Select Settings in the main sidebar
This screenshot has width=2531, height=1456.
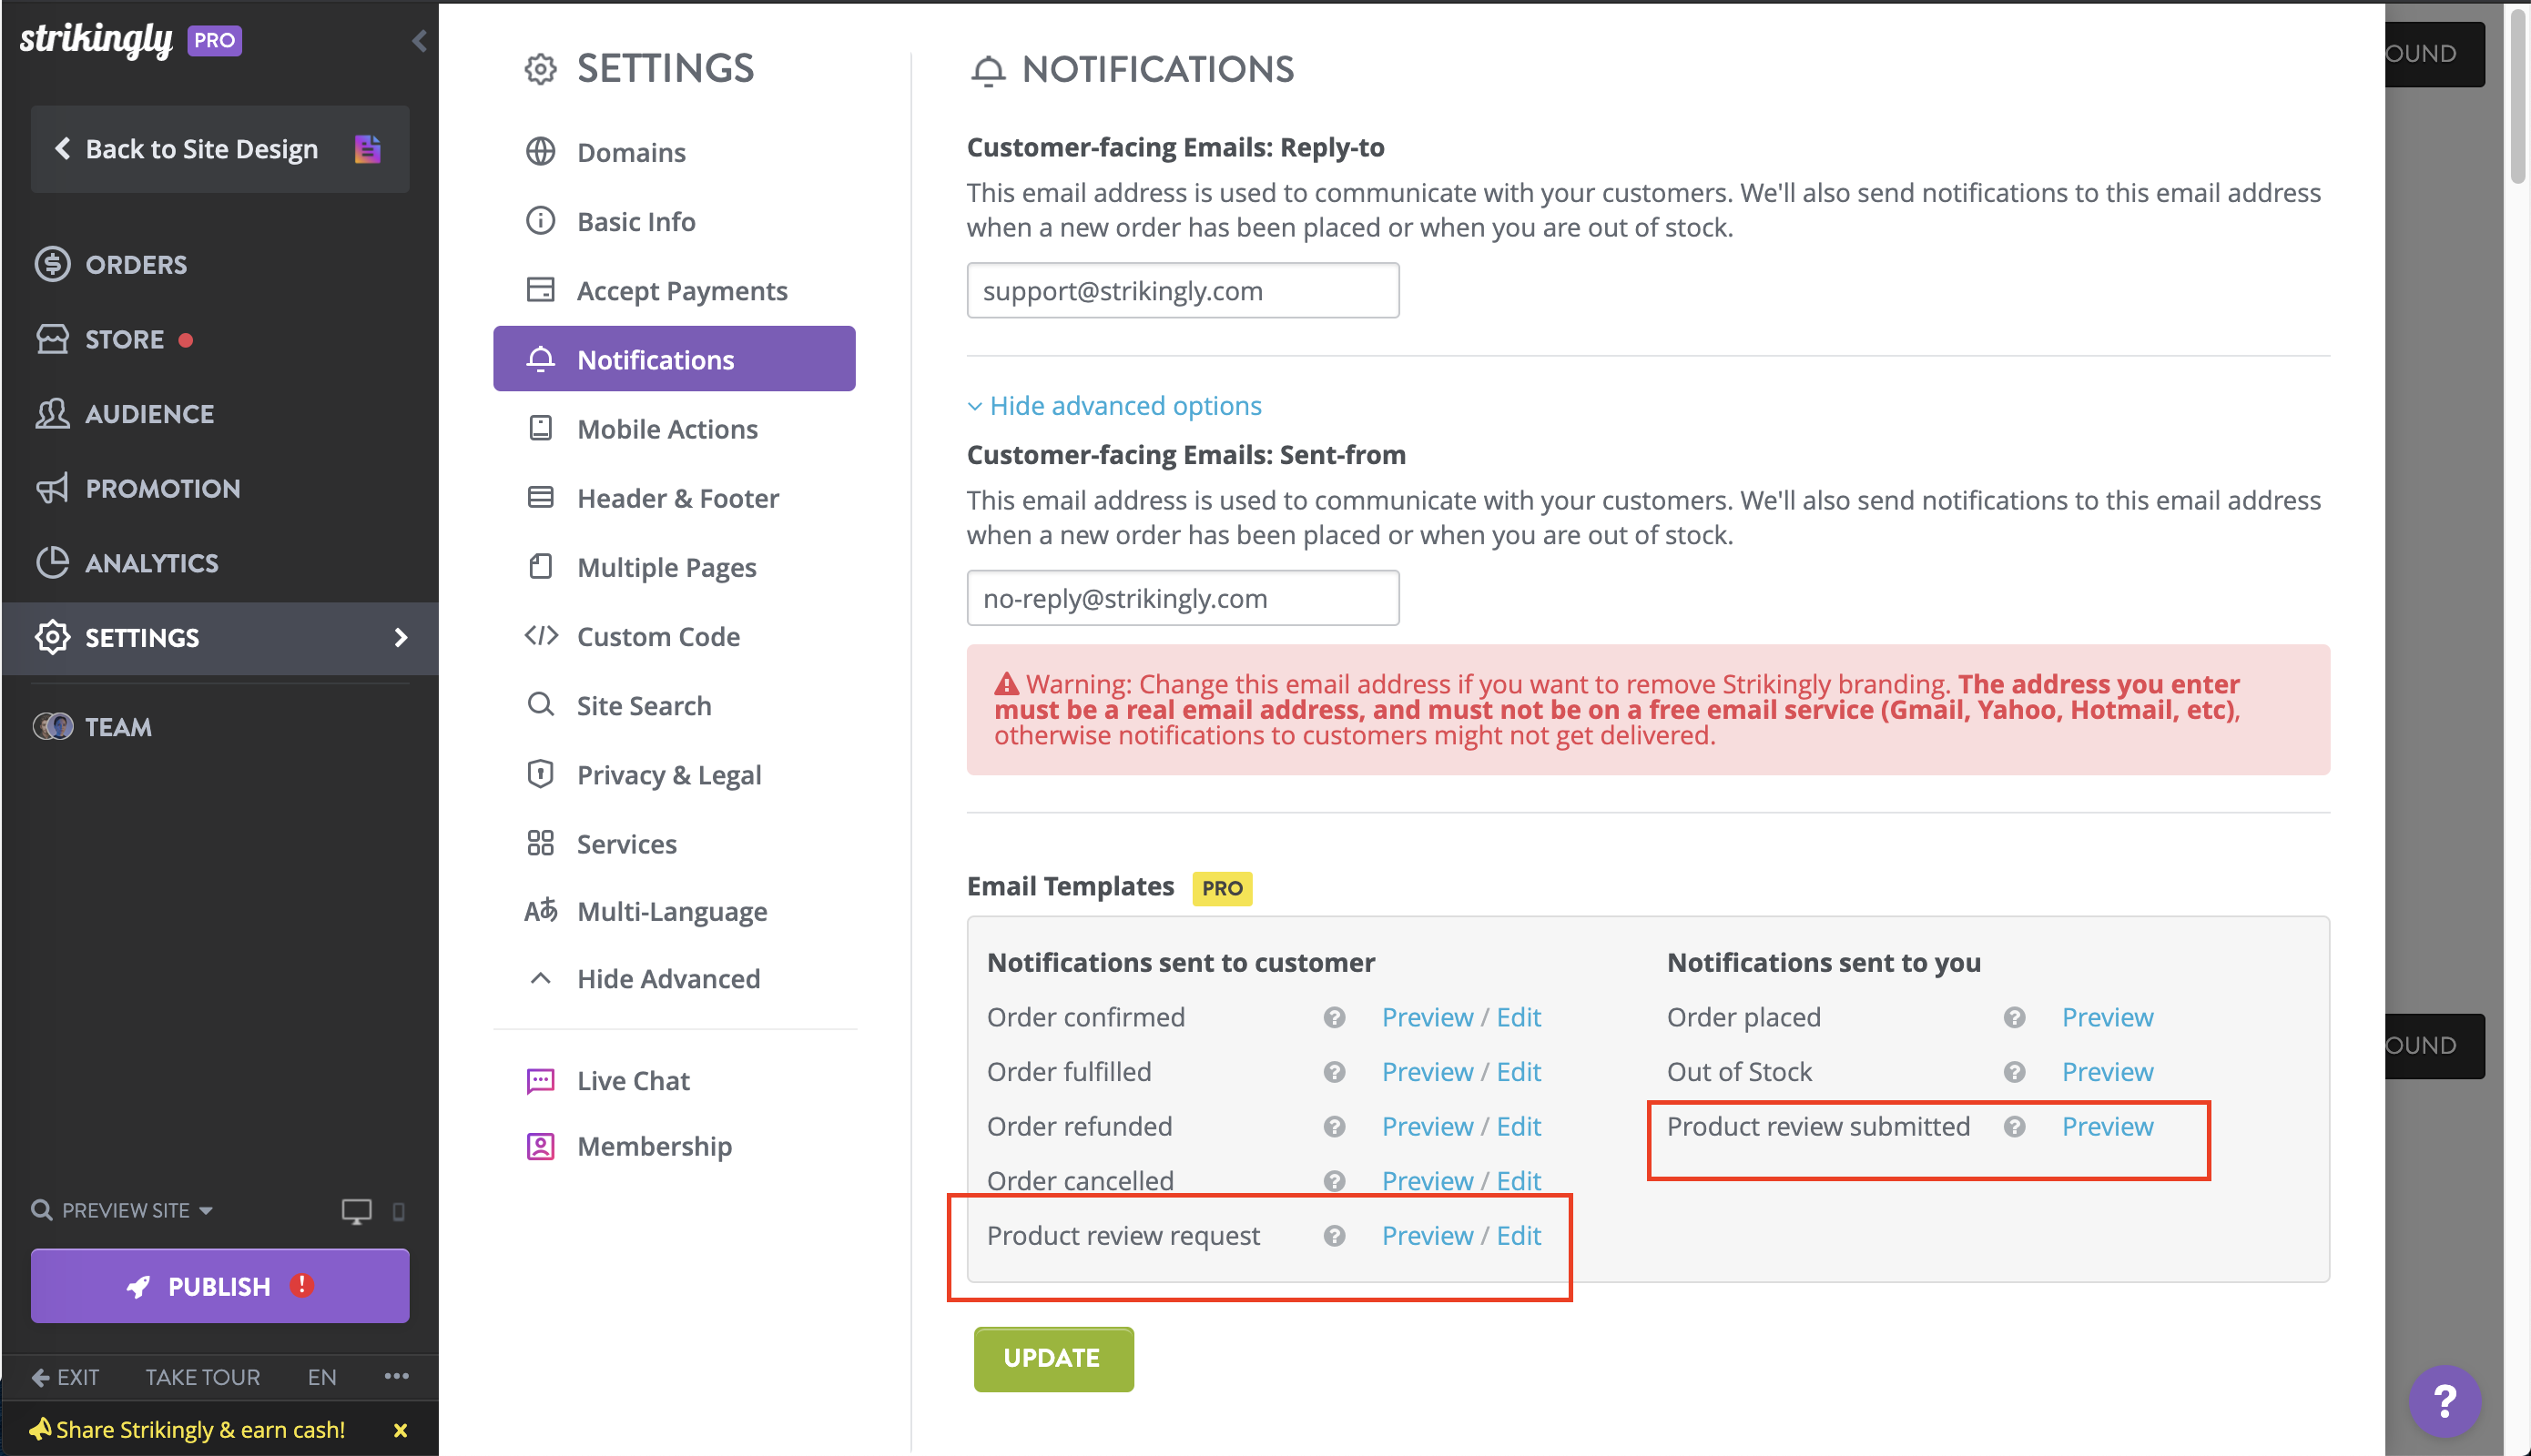(x=220, y=638)
